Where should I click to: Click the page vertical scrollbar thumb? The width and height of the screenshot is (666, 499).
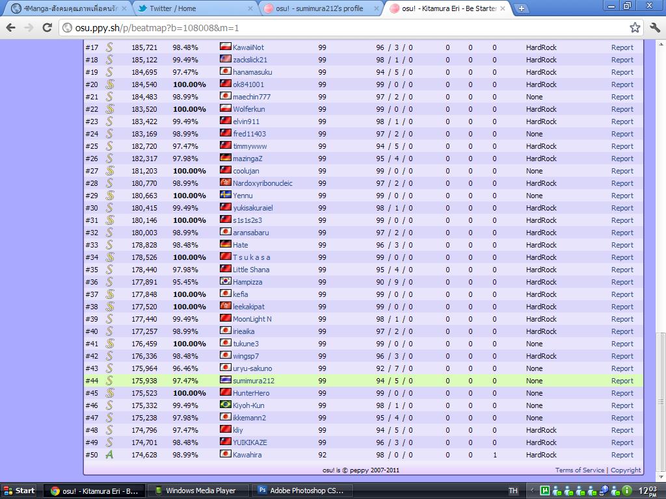click(x=661, y=401)
